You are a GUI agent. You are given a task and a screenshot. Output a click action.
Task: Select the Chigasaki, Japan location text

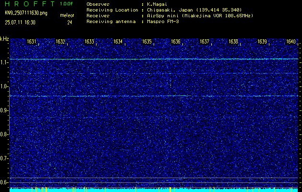(x=194, y=10)
